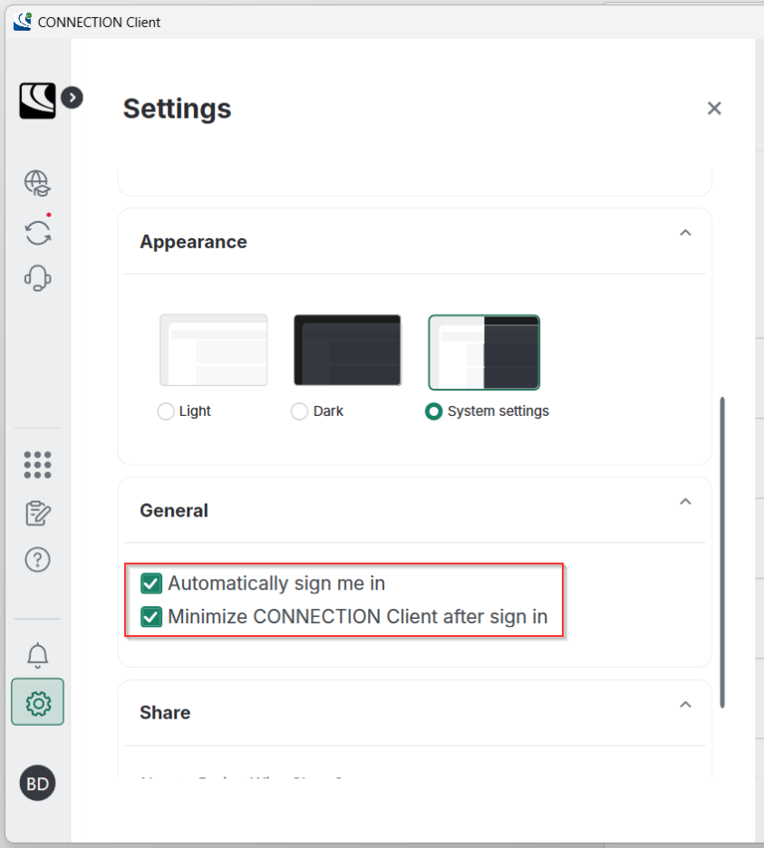This screenshot has height=848, width=764.
Task: Collapse the General section chevron
Action: (x=685, y=501)
